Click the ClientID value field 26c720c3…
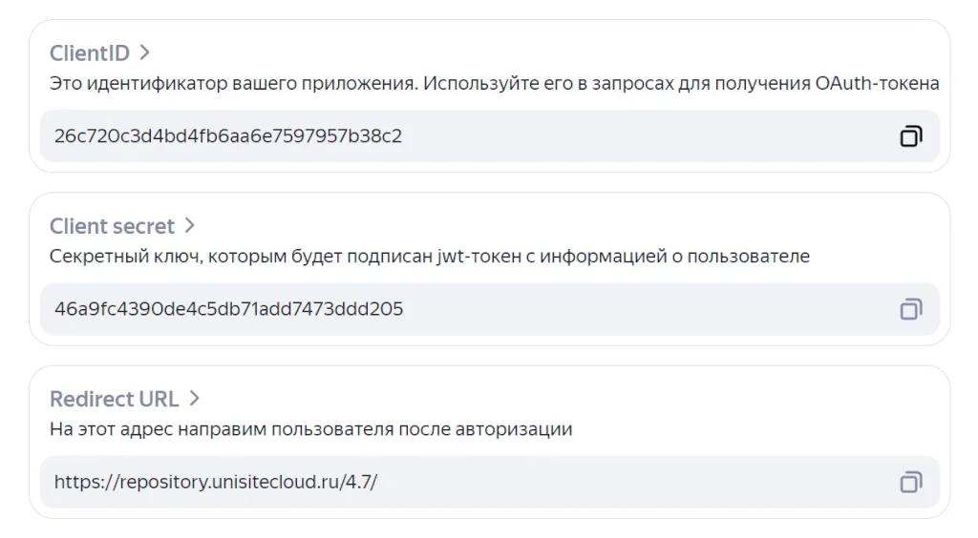Viewport: 978px width, 538px height. (228, 136)
